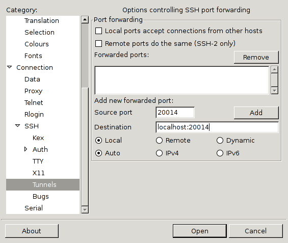
Task: Open the Fonts category
Action: [33, 56]
